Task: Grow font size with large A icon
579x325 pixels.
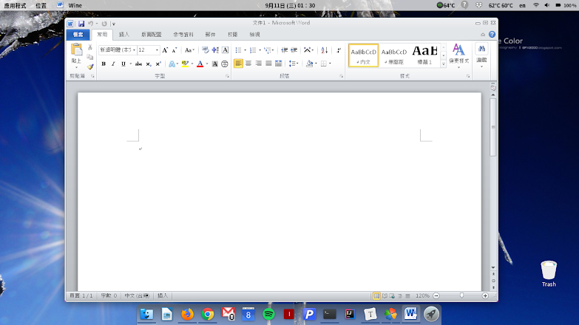Action: click(x=165, y=50)
